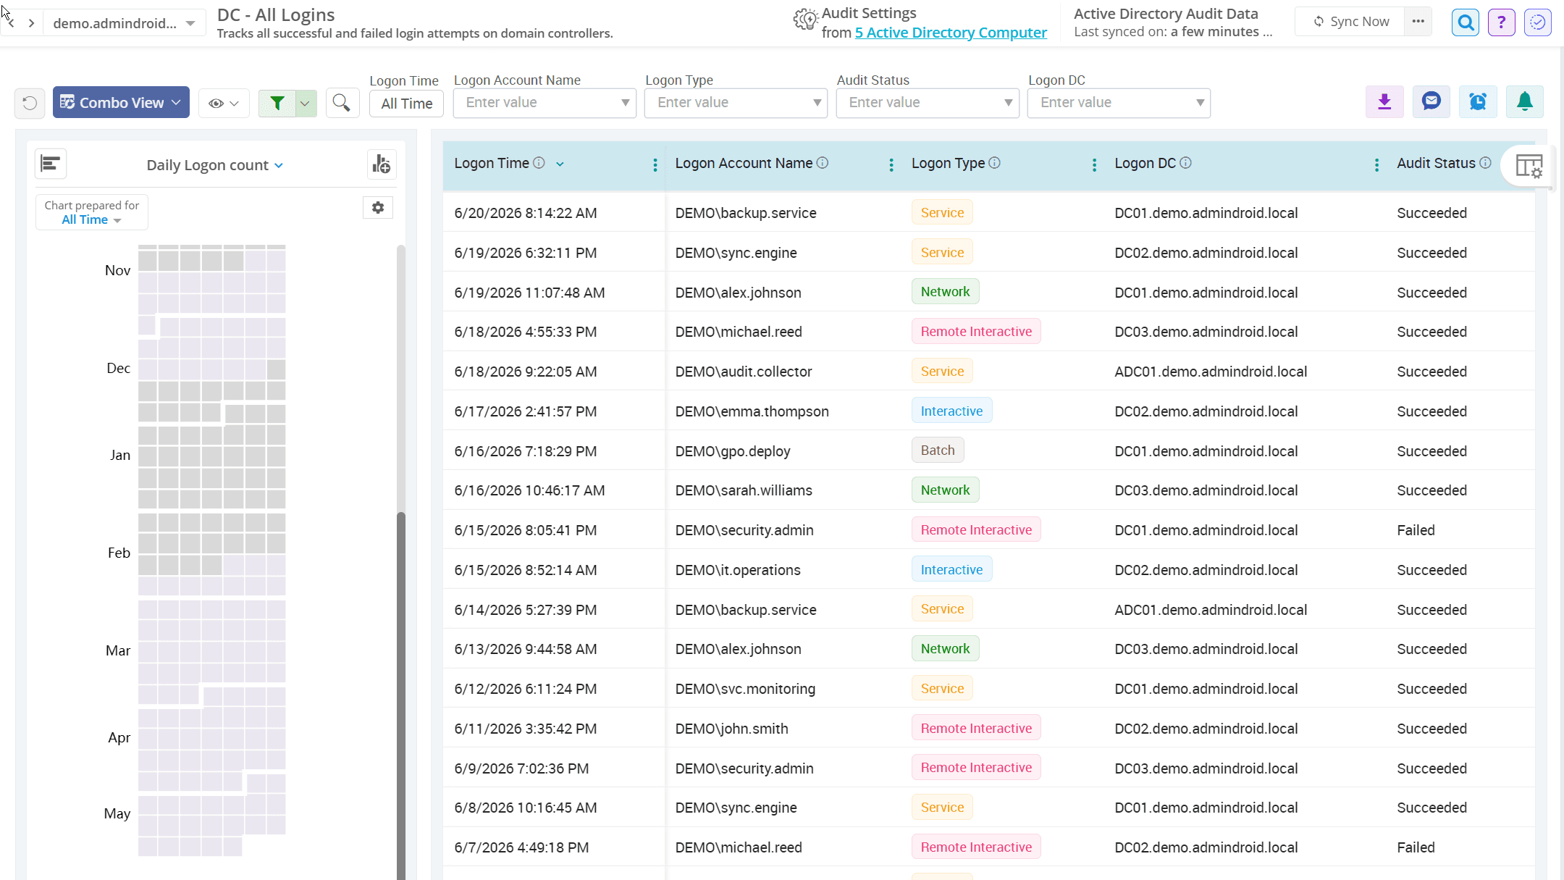Open the help question mark icon
The height and width of the screenshot is (880, 1564).
click(x=1501, y=22)
